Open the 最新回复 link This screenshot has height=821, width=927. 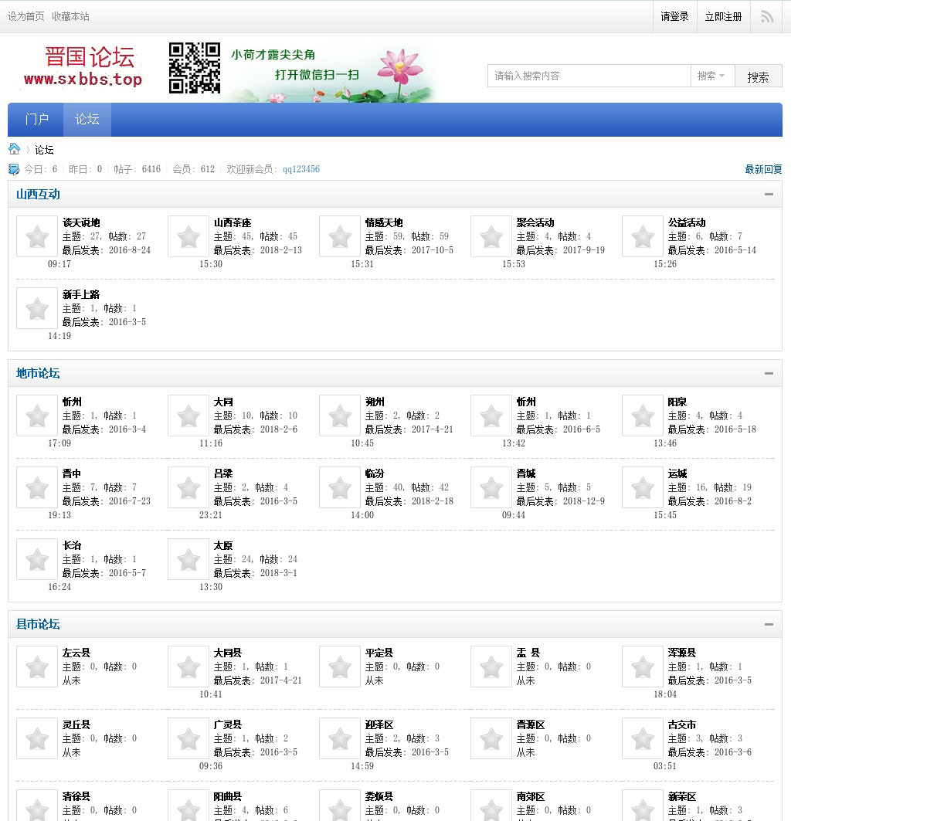click(x=763, y=169)
